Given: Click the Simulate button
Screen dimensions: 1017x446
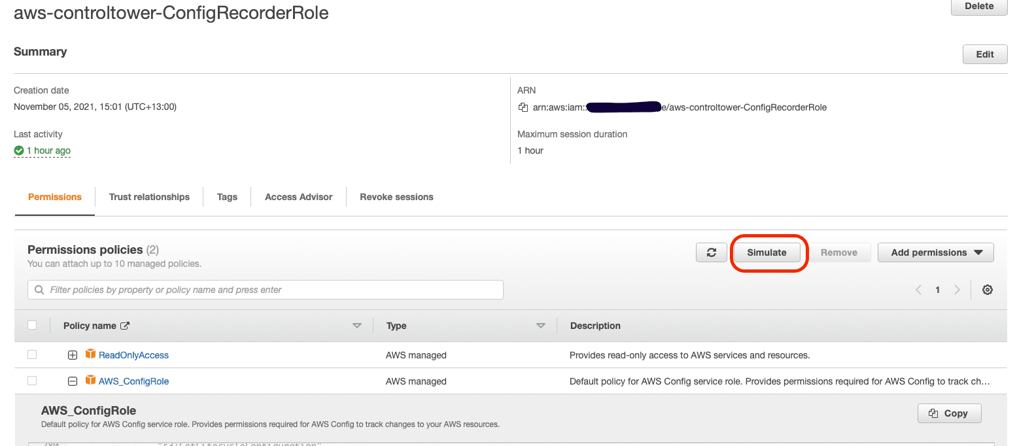Looking at the screenshot, I should coord(767,252).
